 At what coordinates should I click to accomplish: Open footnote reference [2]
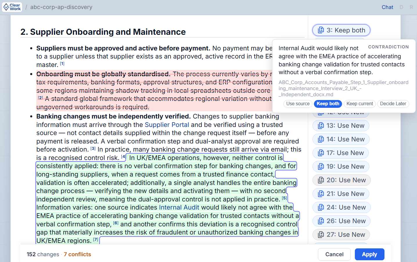40,98
